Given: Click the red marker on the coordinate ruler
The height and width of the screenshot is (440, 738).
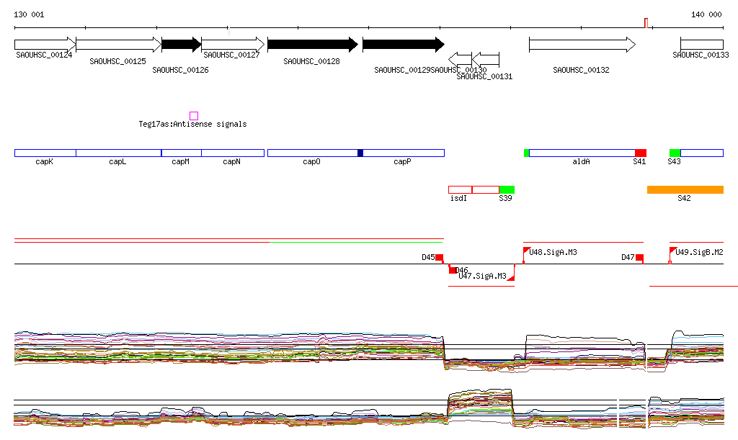Looking at the screenshot, I should 646,23.
